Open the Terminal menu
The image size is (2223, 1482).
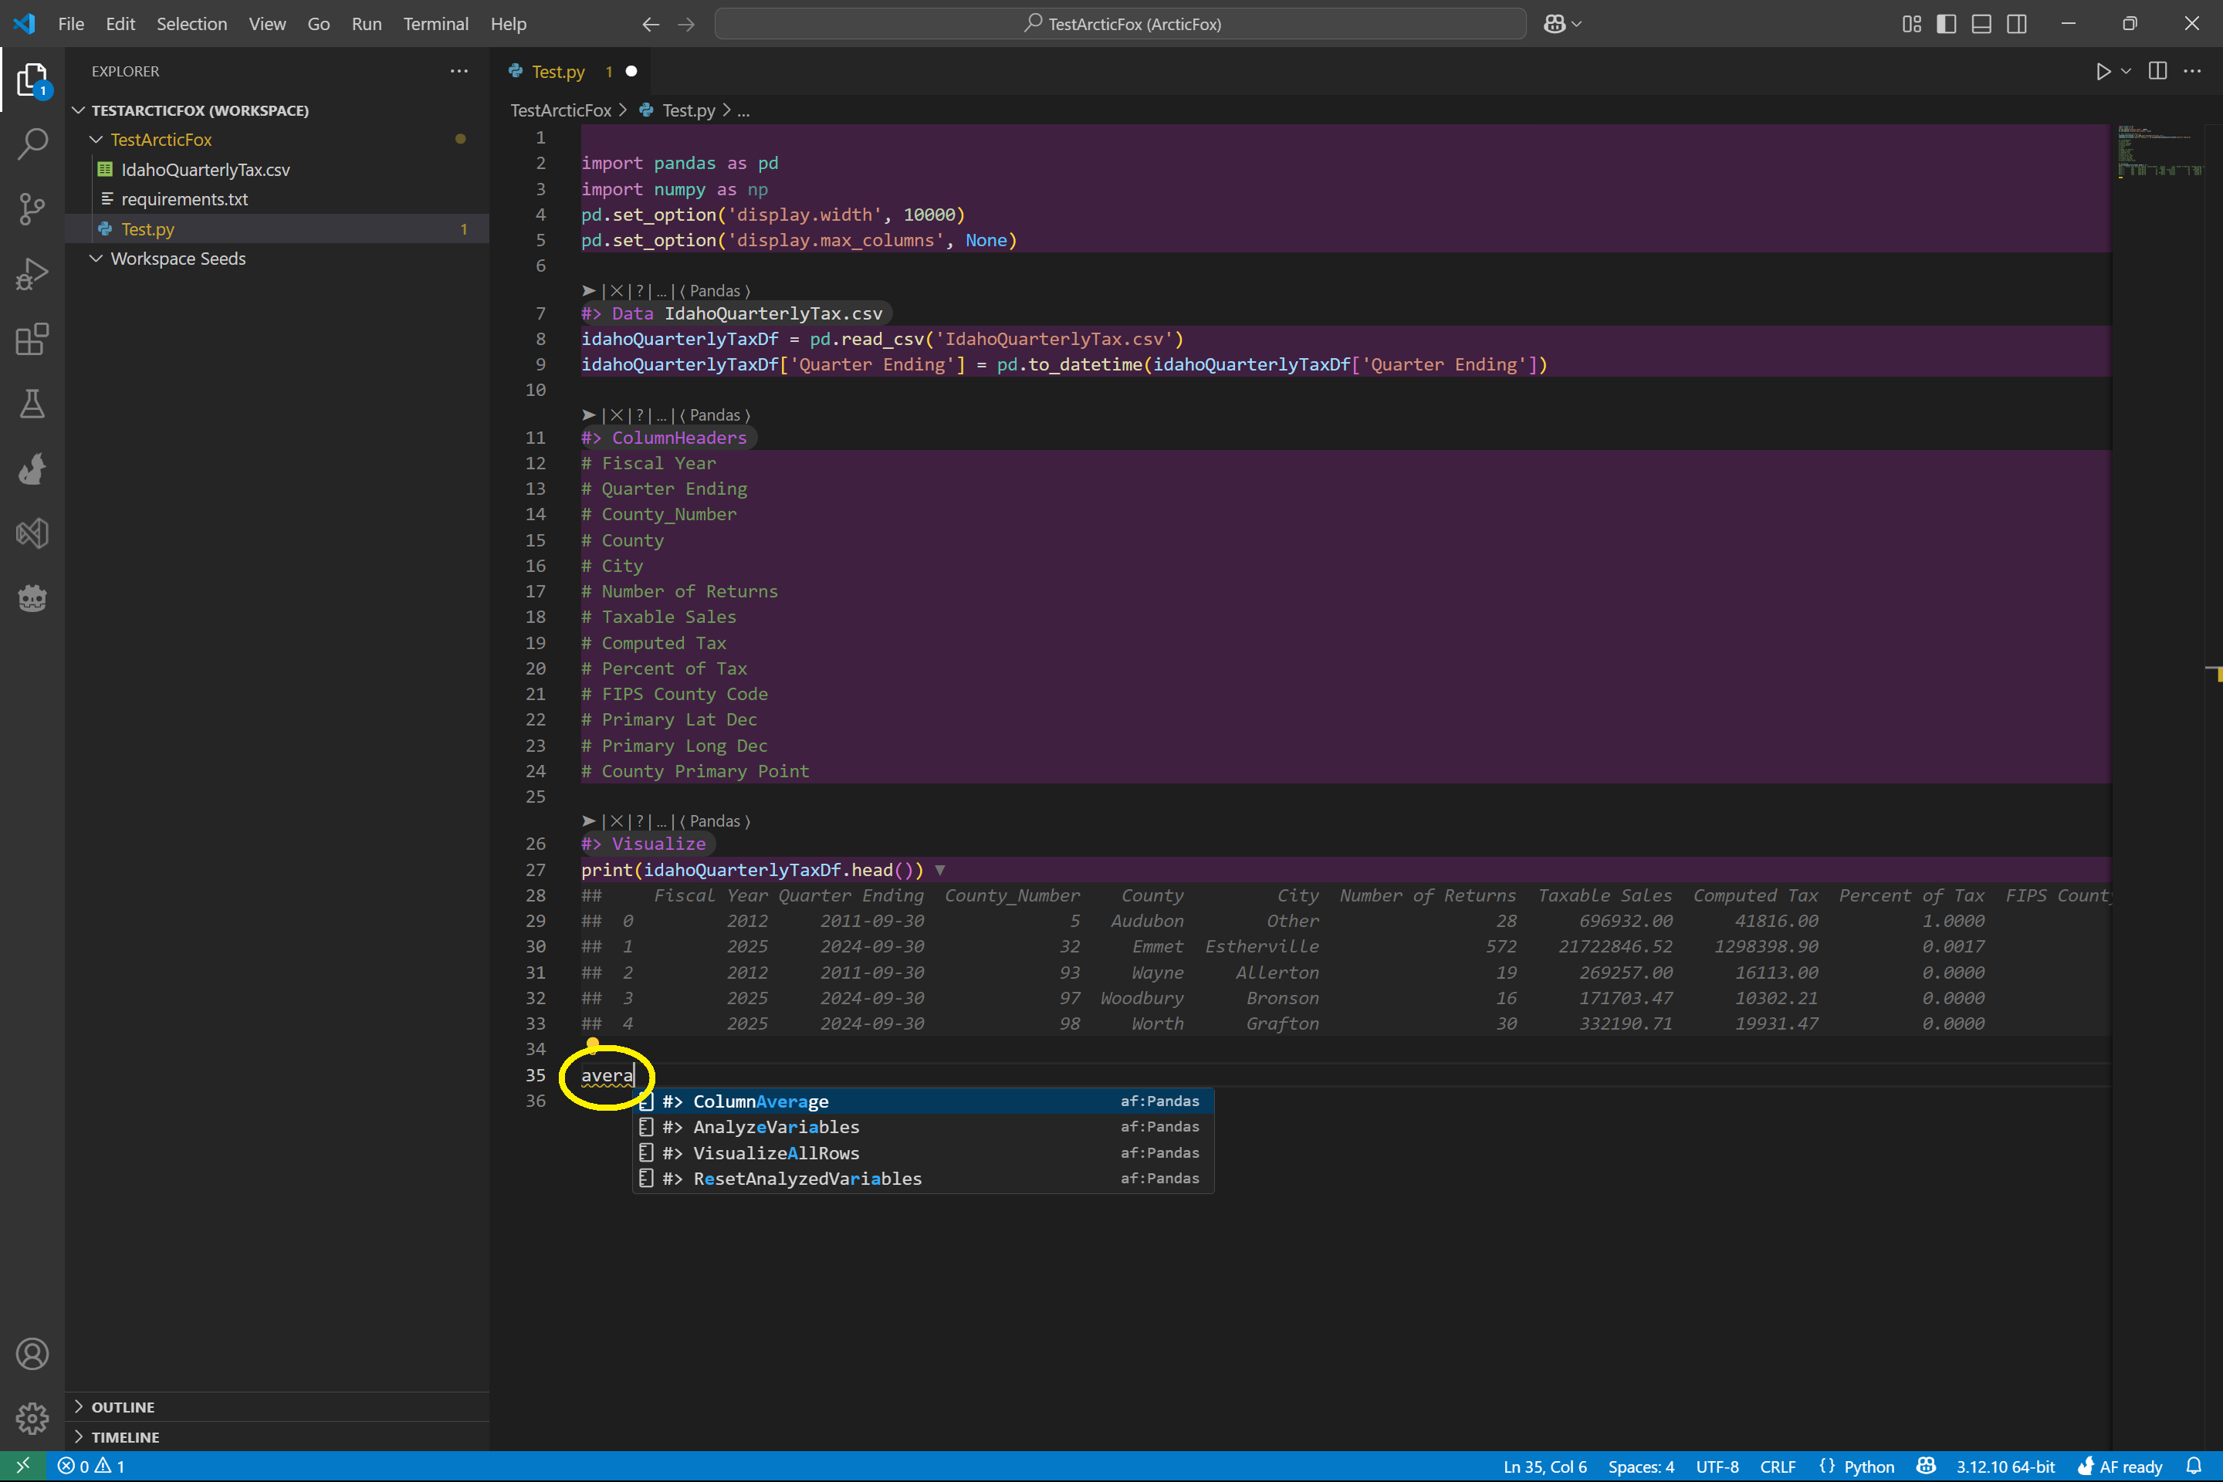(435, 24)
